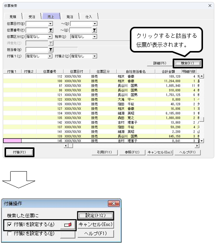Expand the 伝票区分 dropdown
The width and height of the screenshot is (217, 246).
(x=50, y=37)
